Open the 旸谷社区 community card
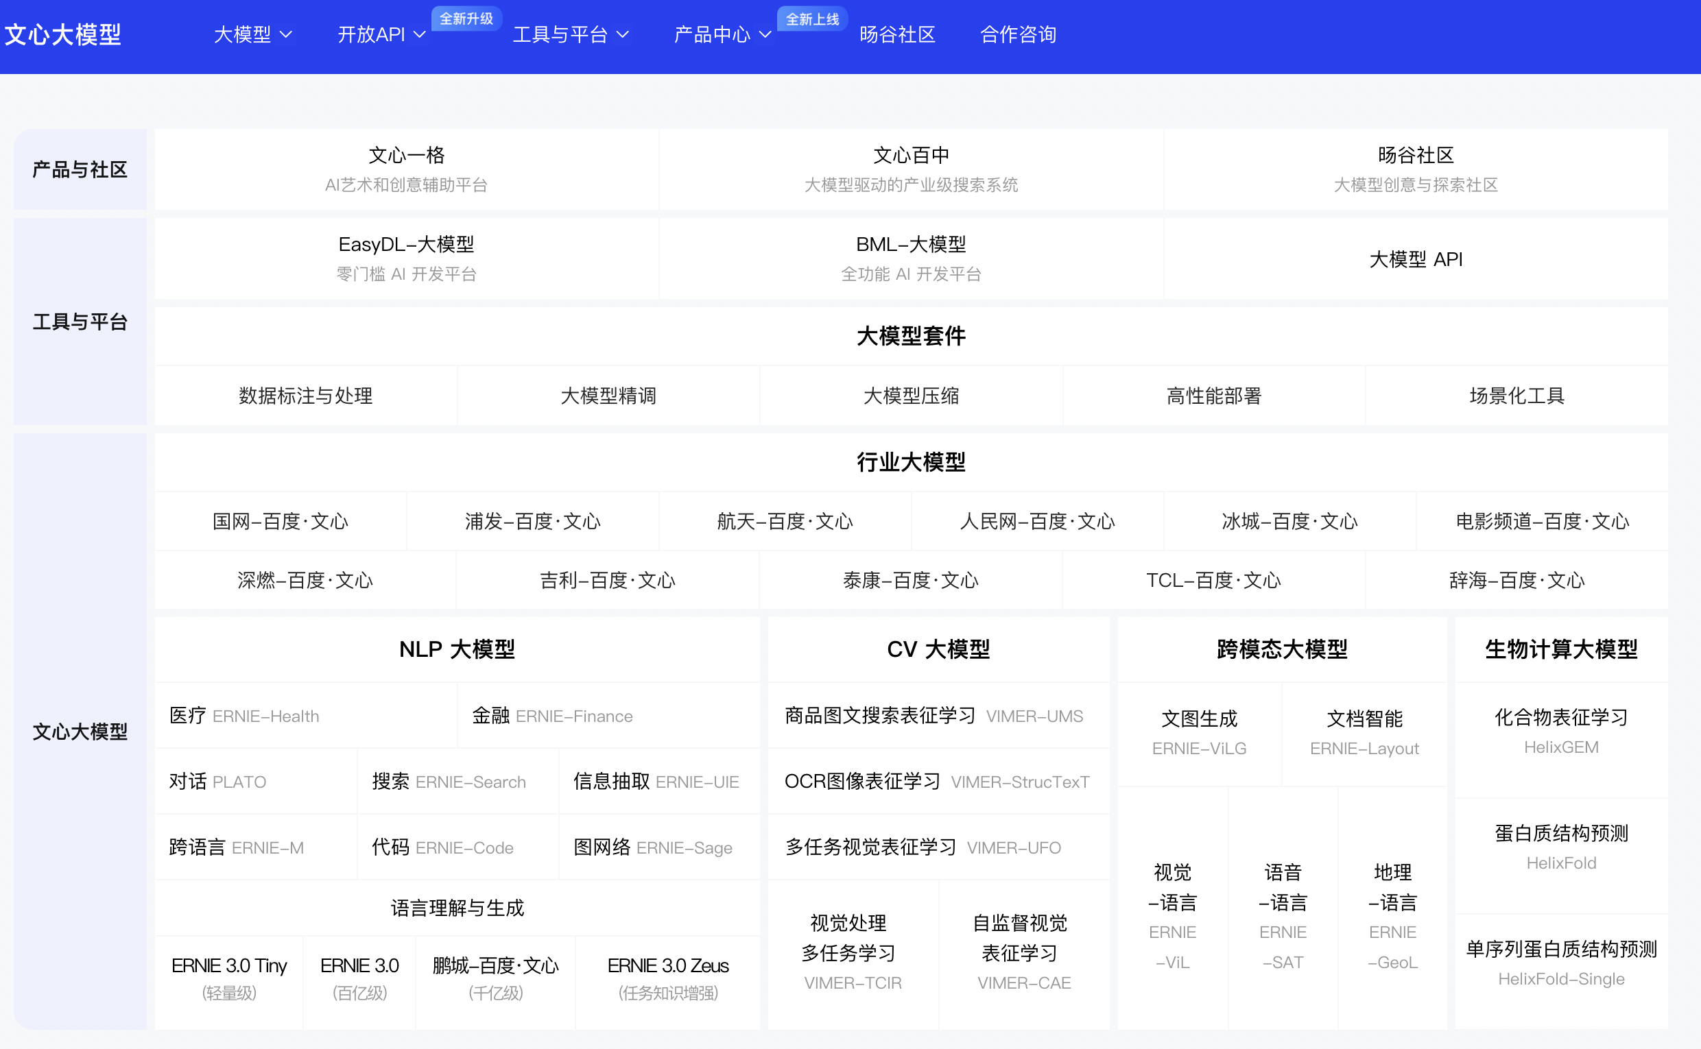 1416,169
